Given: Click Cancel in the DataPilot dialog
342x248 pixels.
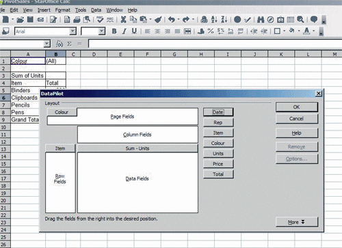Looking at the screenshot, I should pos(296,119).
